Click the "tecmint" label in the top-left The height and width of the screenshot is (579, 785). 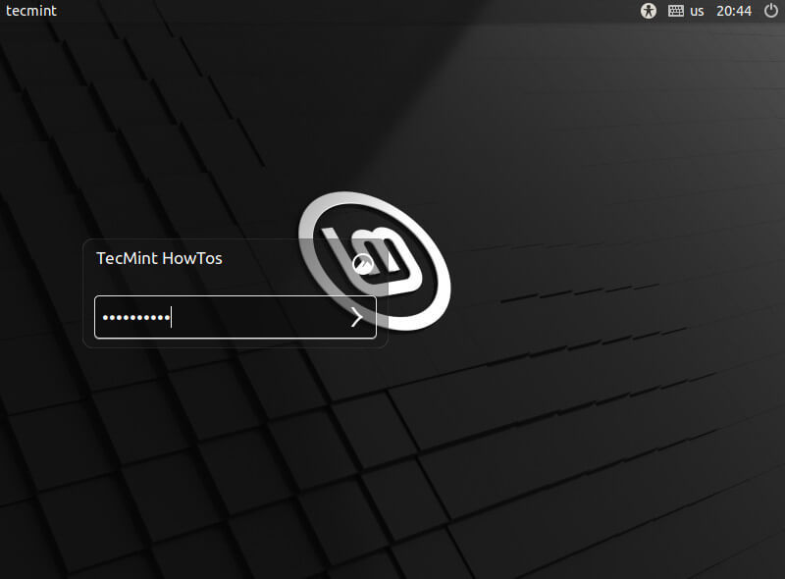click(30, 11)
